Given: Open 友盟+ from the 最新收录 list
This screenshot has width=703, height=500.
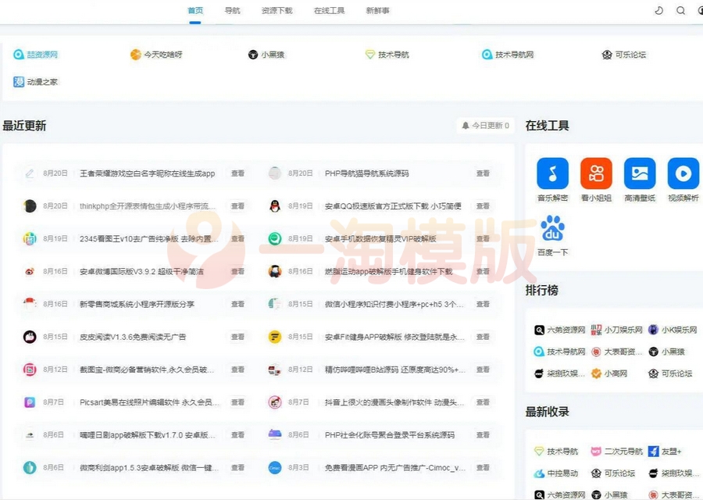Looking at the screenshot, I should (x=662, y=451).
